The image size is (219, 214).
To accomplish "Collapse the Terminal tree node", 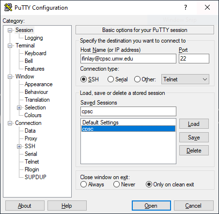I will (10, 46).
